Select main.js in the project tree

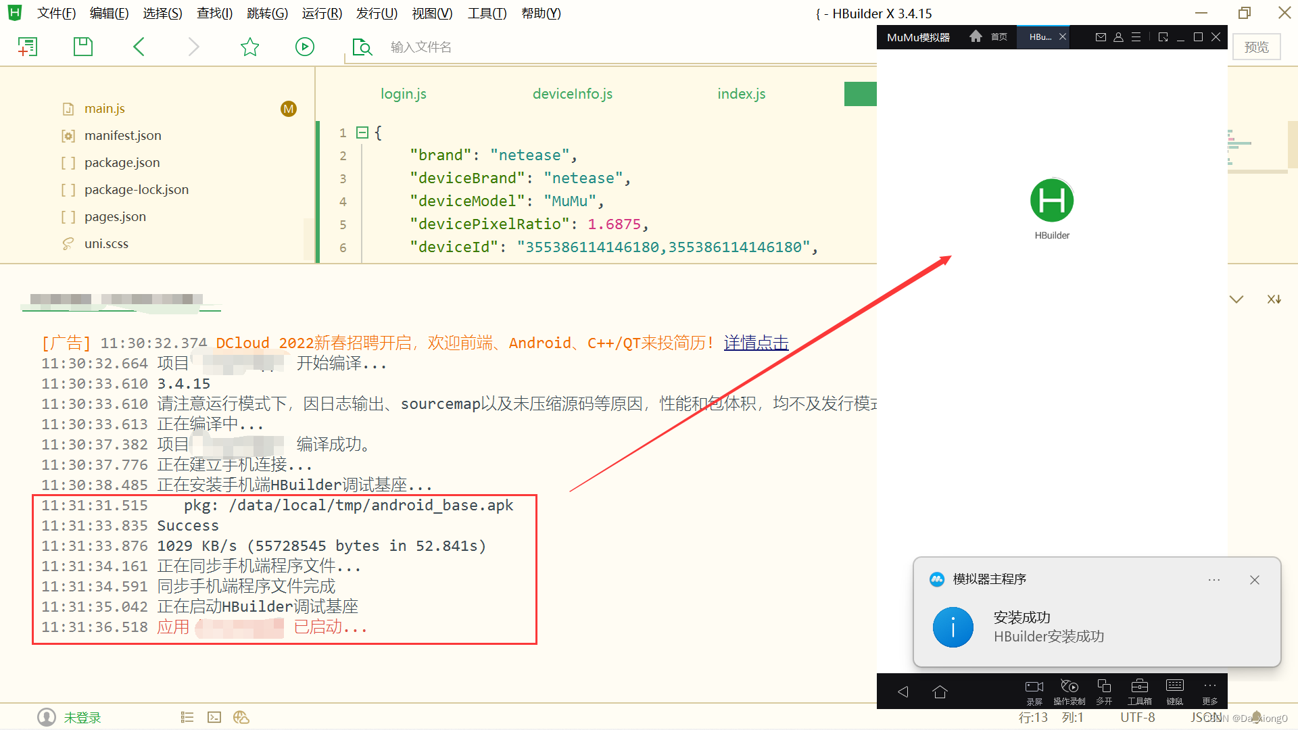[104, 109]
